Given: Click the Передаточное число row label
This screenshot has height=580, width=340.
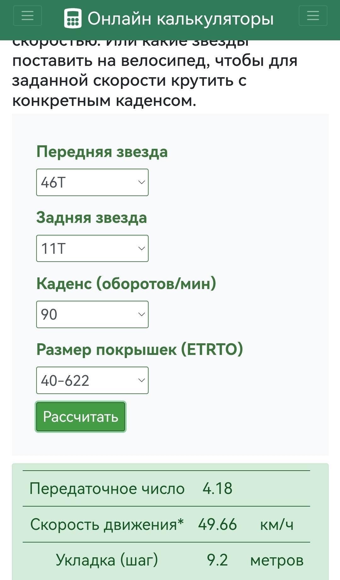Looking at the screenshot, I should coord(107,489).
